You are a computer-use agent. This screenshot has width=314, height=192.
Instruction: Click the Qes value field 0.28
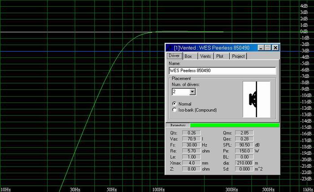[x=244, y=139]
